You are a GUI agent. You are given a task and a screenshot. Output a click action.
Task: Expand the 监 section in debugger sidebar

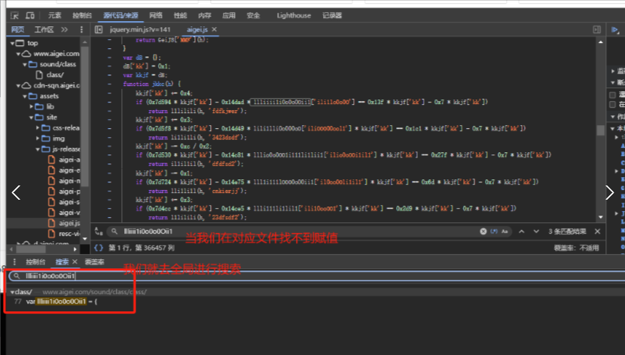(x=613, y=71)
